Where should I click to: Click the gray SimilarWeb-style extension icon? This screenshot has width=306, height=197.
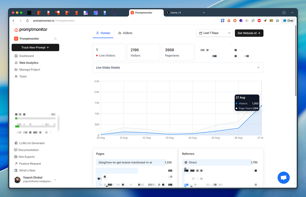(247, 21)
